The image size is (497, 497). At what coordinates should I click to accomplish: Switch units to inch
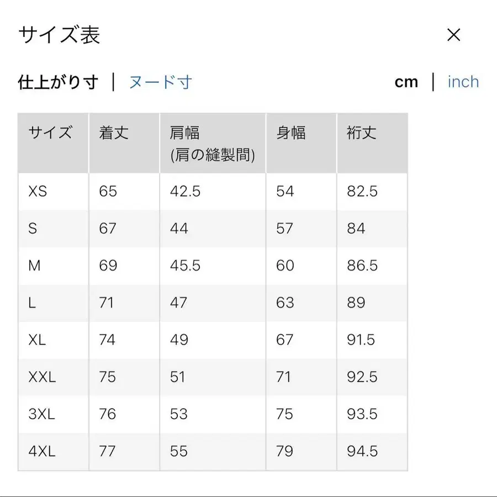[x=463, y=81]
